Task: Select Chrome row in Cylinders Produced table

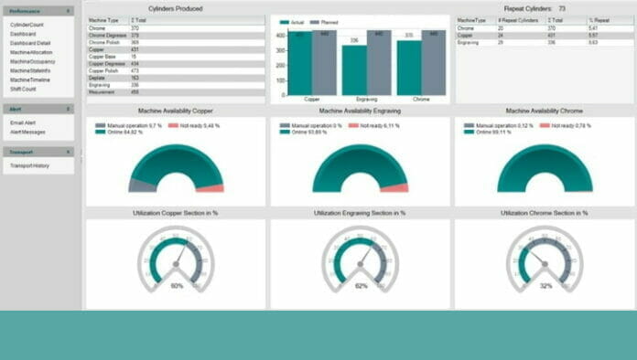Action: tap(176, 28)
